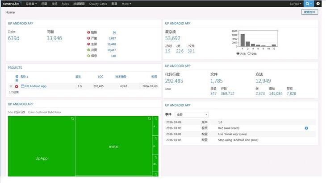Open the help question mark icon

pos(318,4)
